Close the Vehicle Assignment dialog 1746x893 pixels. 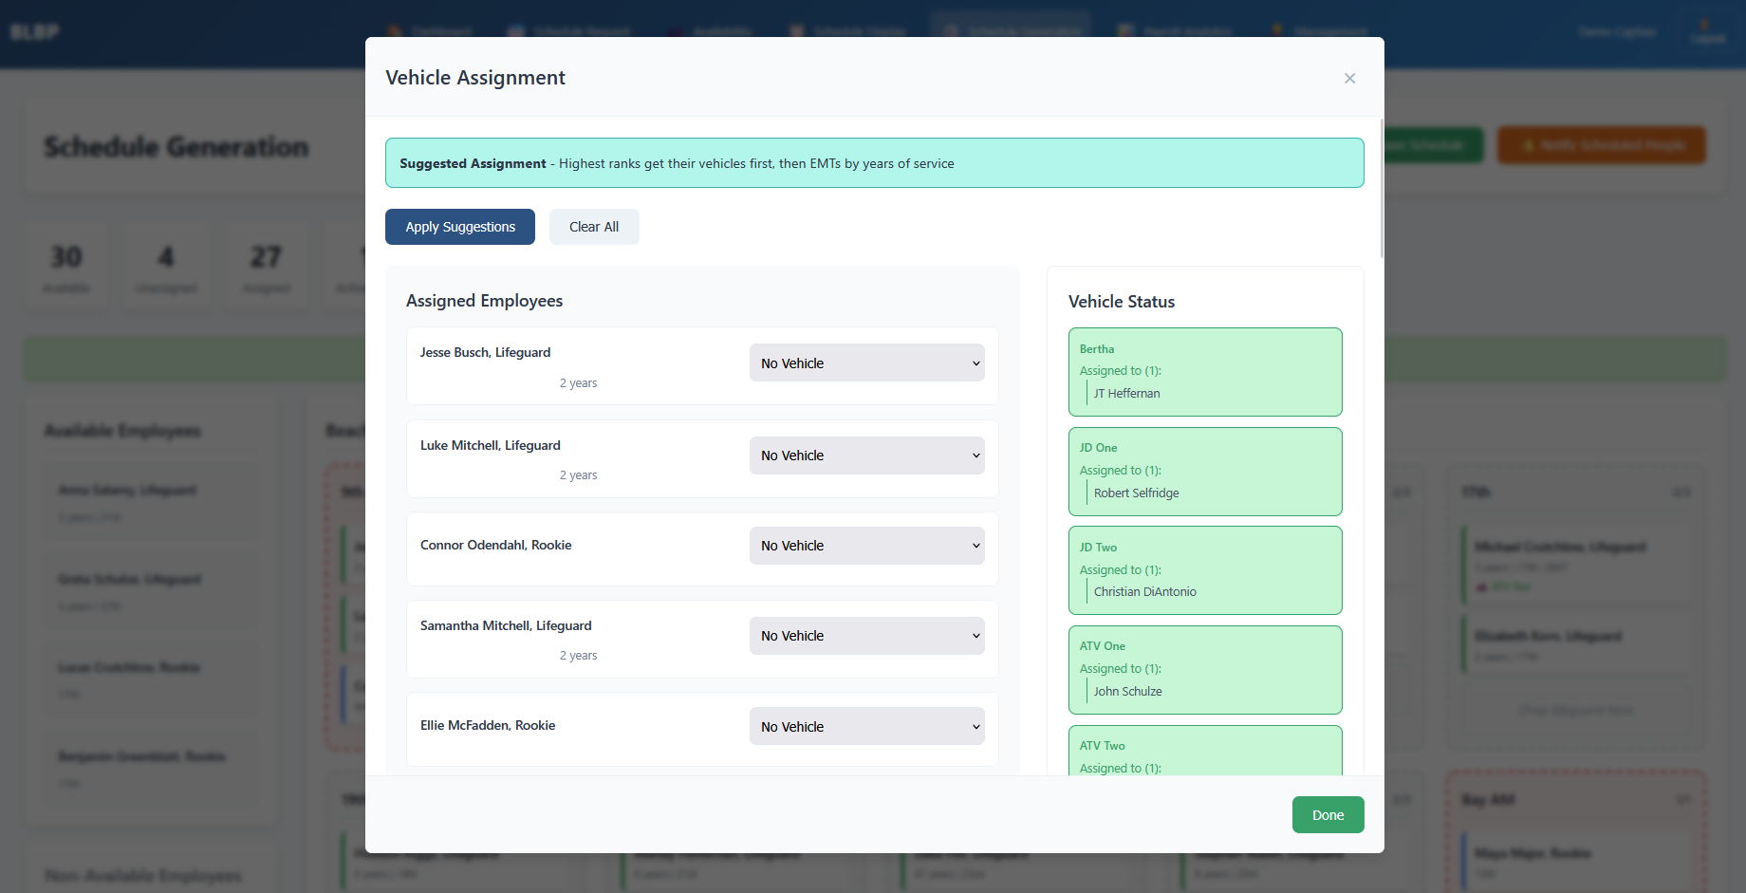pyautogui.click(x=1349, y=78)
